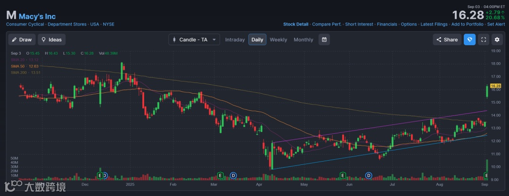Open the Ideas button

[52, 40]
